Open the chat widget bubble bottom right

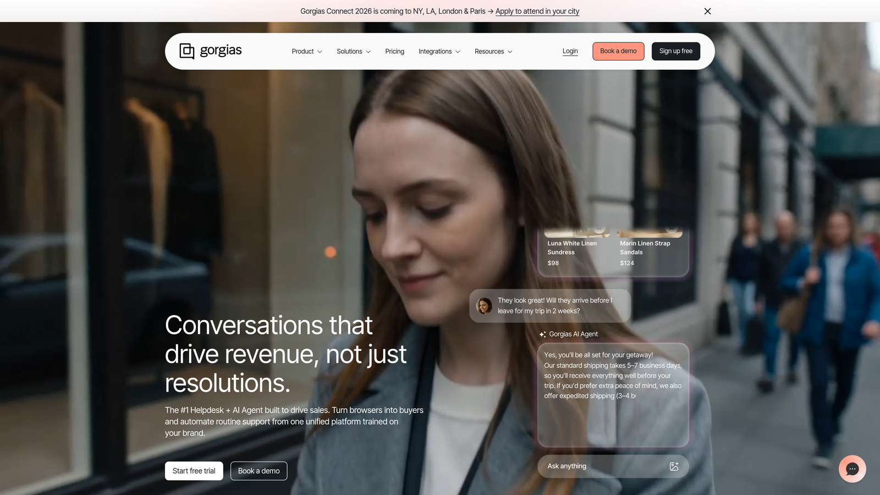[852, 469]
